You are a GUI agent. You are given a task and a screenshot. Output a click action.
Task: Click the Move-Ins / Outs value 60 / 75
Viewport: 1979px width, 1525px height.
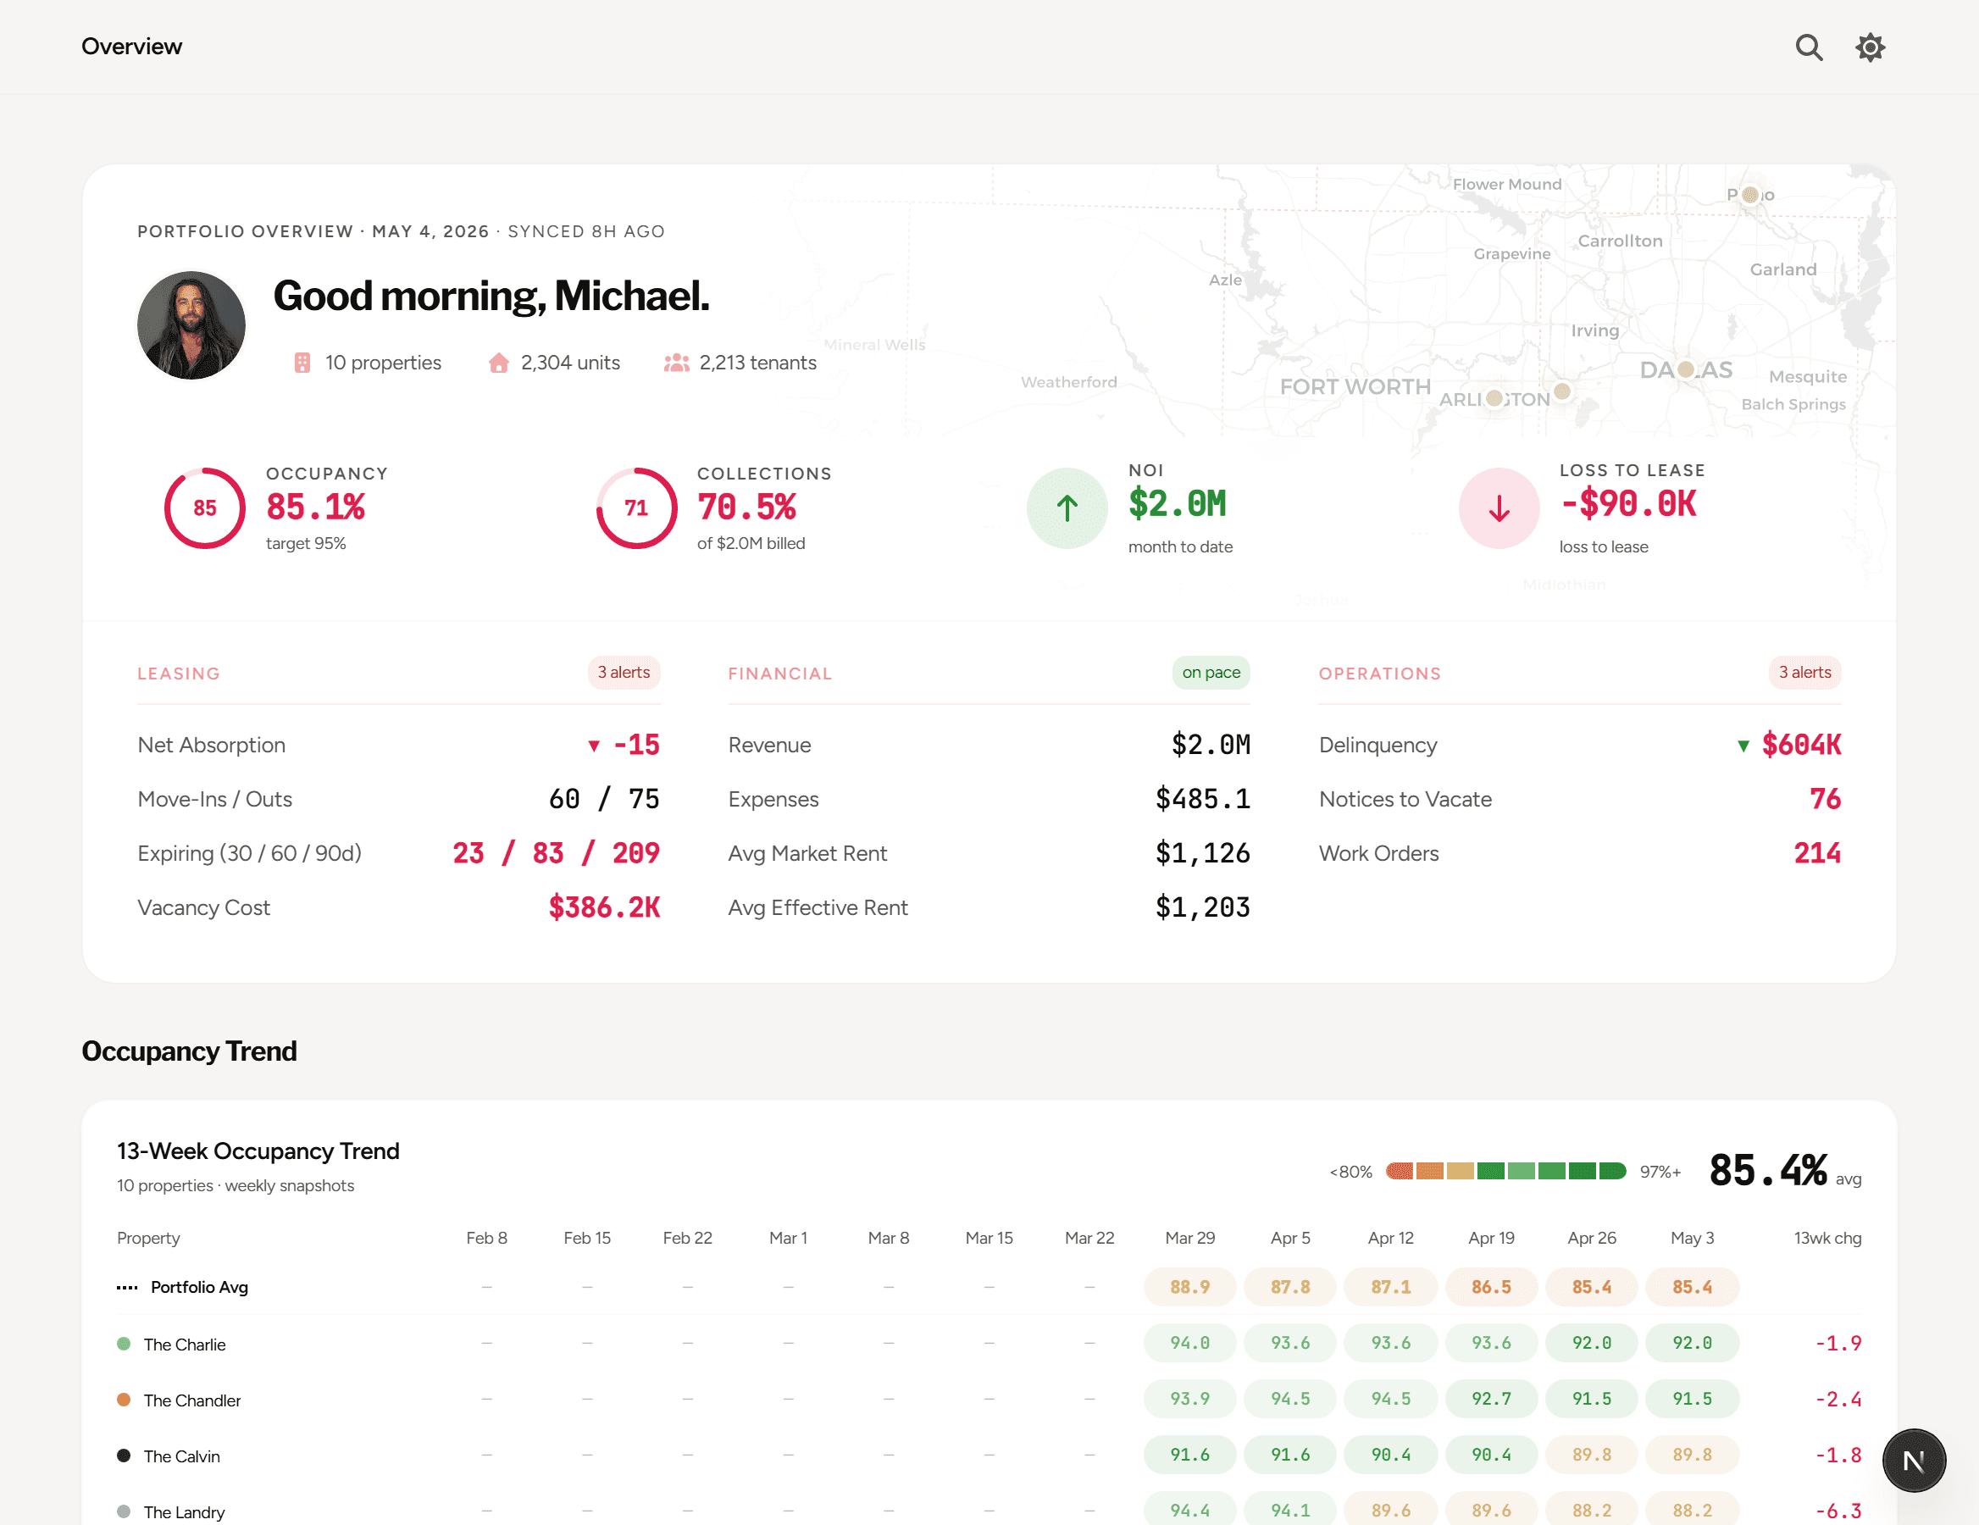click(x=604, y=799)
